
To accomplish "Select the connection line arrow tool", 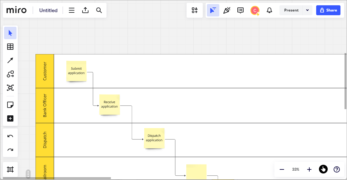I will click(x=10, y=60).
